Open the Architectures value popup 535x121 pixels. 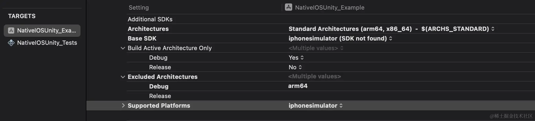[391, 29]
